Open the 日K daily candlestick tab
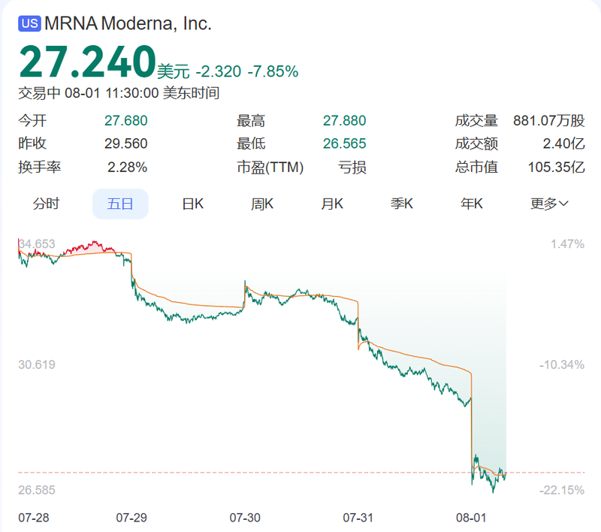 (193, 204)
